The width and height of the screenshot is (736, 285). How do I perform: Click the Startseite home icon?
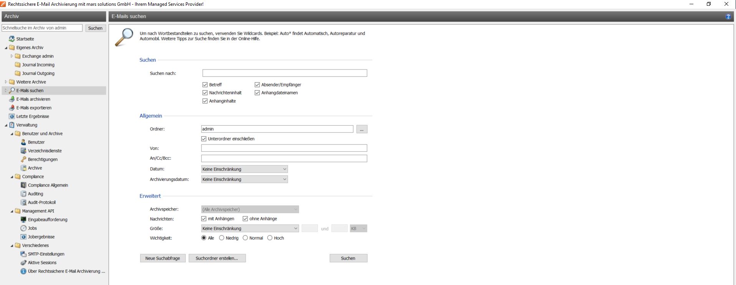point(12,39)
